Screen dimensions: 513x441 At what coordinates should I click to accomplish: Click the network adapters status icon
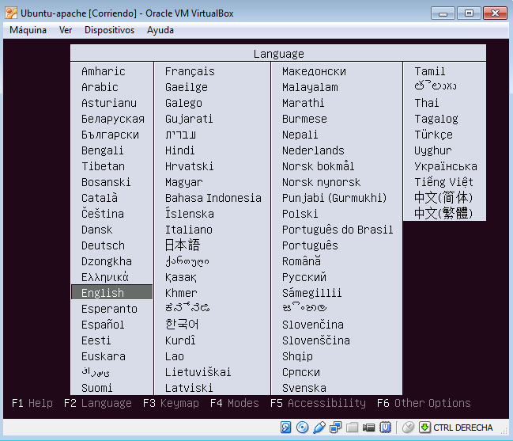pos(335,428)
